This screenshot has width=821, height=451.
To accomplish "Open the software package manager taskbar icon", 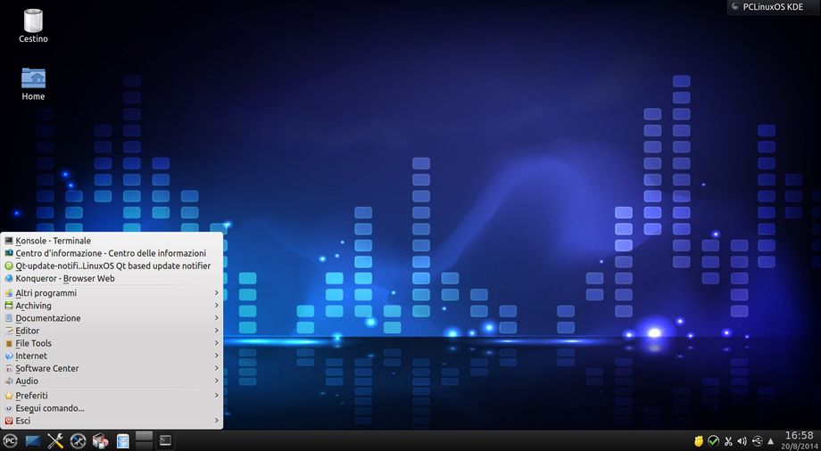I will pos(100,440).
